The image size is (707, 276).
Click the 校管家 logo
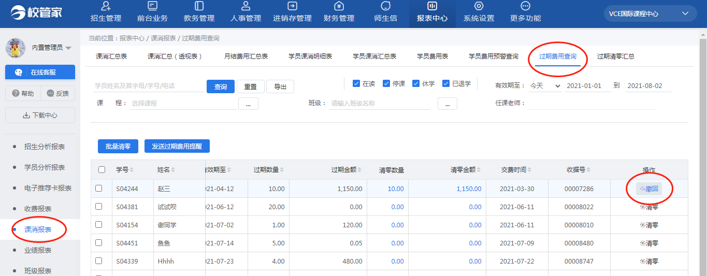[36, 12]
